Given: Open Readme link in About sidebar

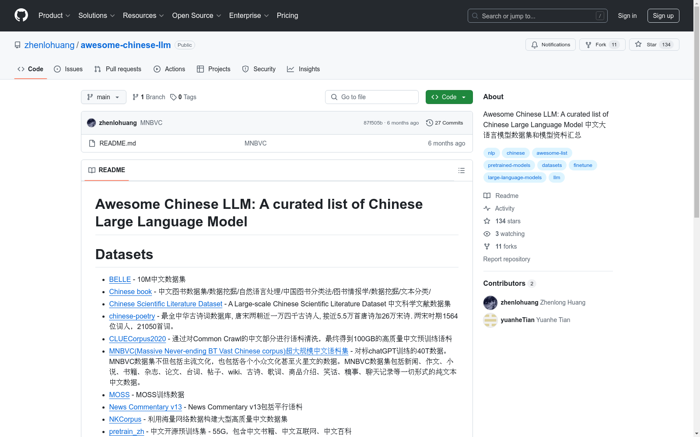Looking at the screenshot, I should pyautogui.click(x=501, y=196).
